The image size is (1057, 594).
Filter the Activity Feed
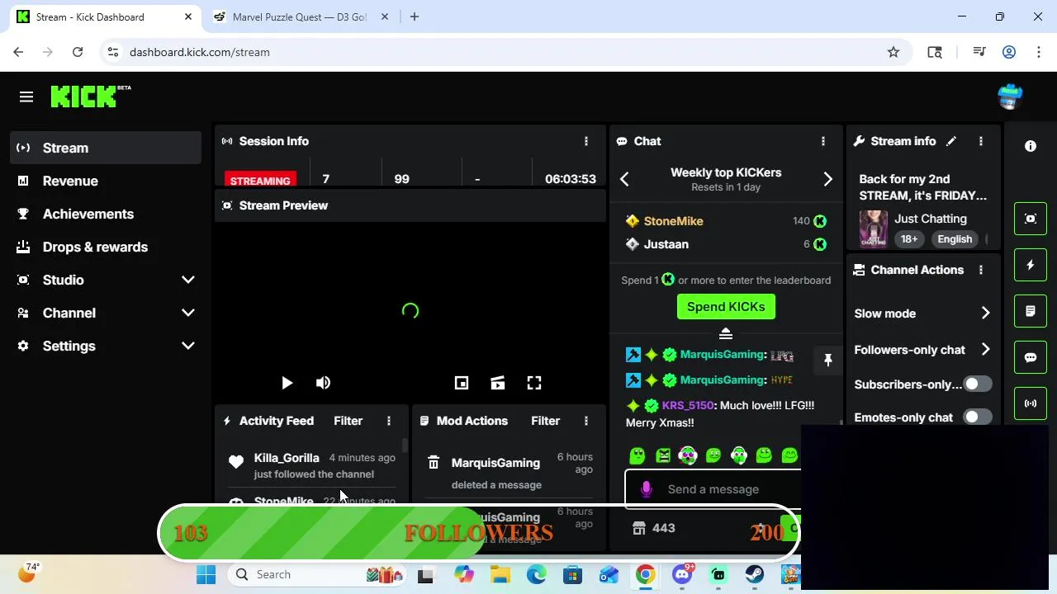coord(348,421)
